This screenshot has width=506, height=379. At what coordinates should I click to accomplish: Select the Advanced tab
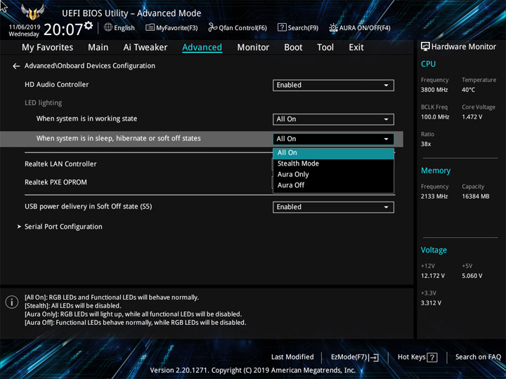202,48
